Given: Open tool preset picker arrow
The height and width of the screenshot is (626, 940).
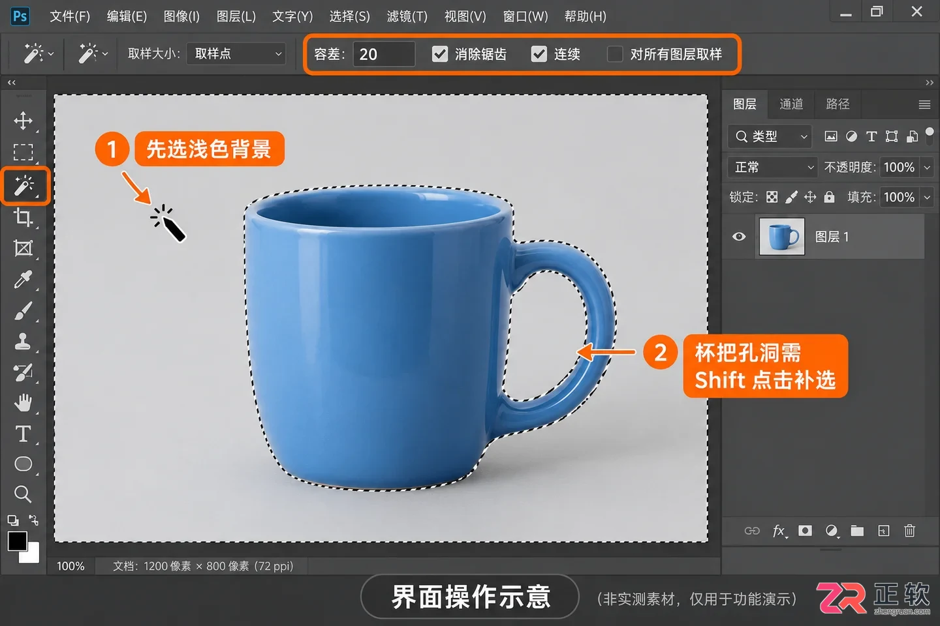Looking at the screenshot, I should (50, 54).
